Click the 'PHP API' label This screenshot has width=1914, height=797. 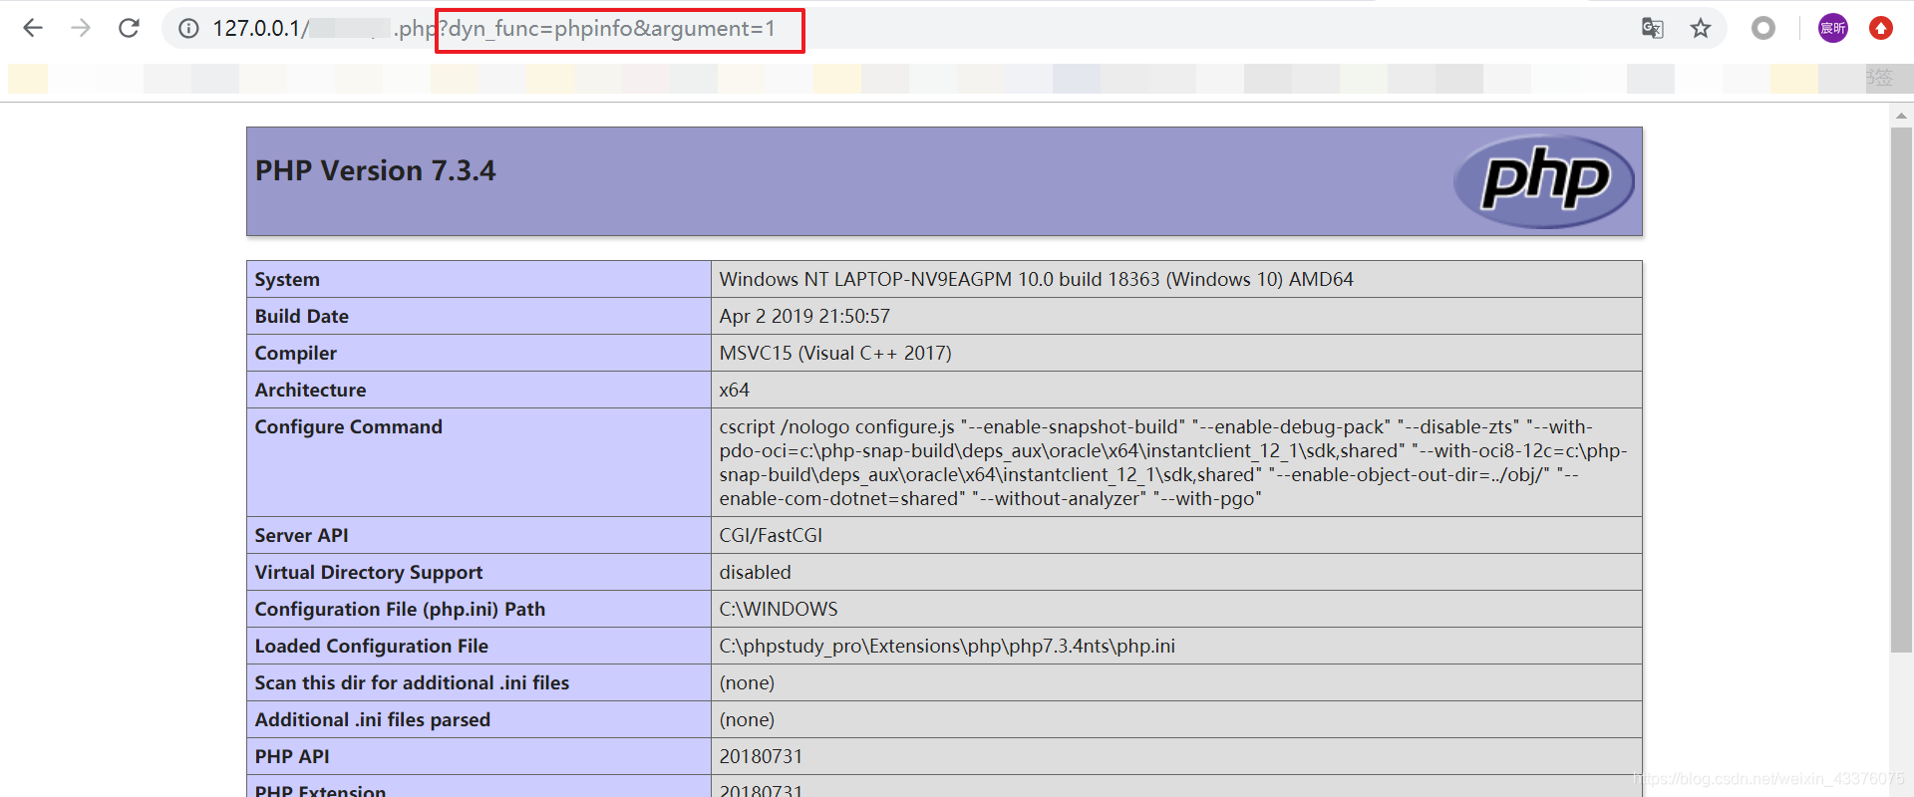291,756
